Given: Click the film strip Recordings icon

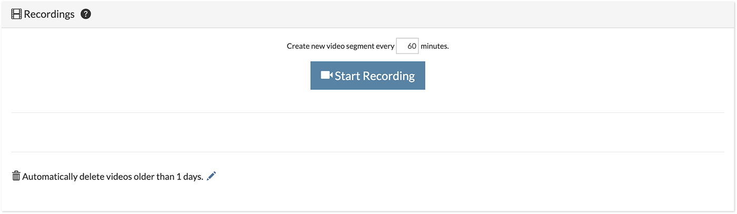Looking at the screenshot, I should coord(16,14).
